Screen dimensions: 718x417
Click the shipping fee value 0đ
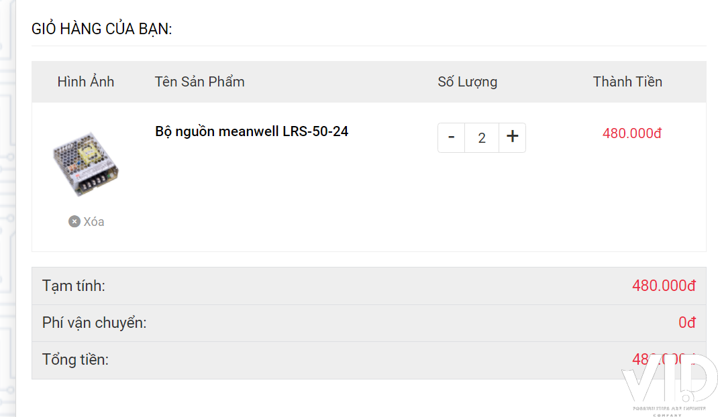click(687, 322)
